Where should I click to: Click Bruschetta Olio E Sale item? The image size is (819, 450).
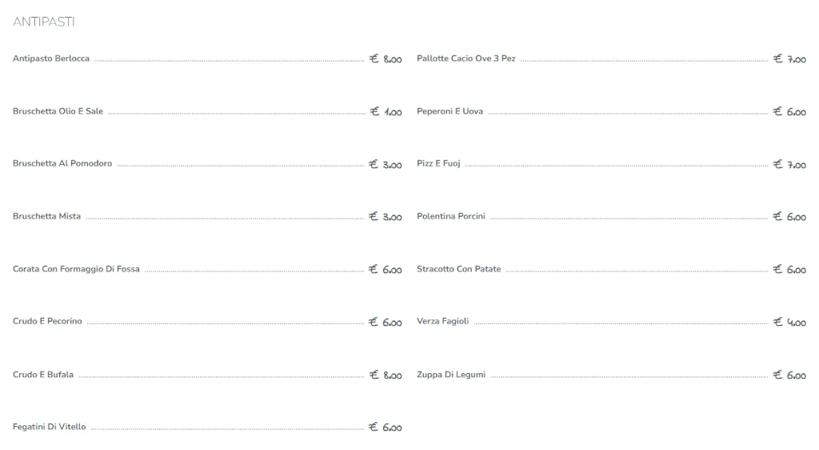[x=58, y=111]
